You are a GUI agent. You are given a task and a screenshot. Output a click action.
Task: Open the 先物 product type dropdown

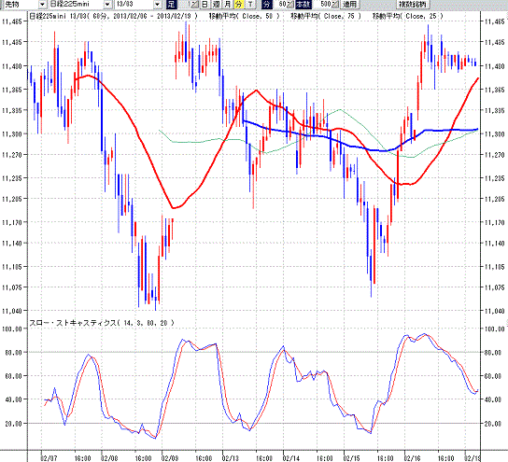coord(42,5)
